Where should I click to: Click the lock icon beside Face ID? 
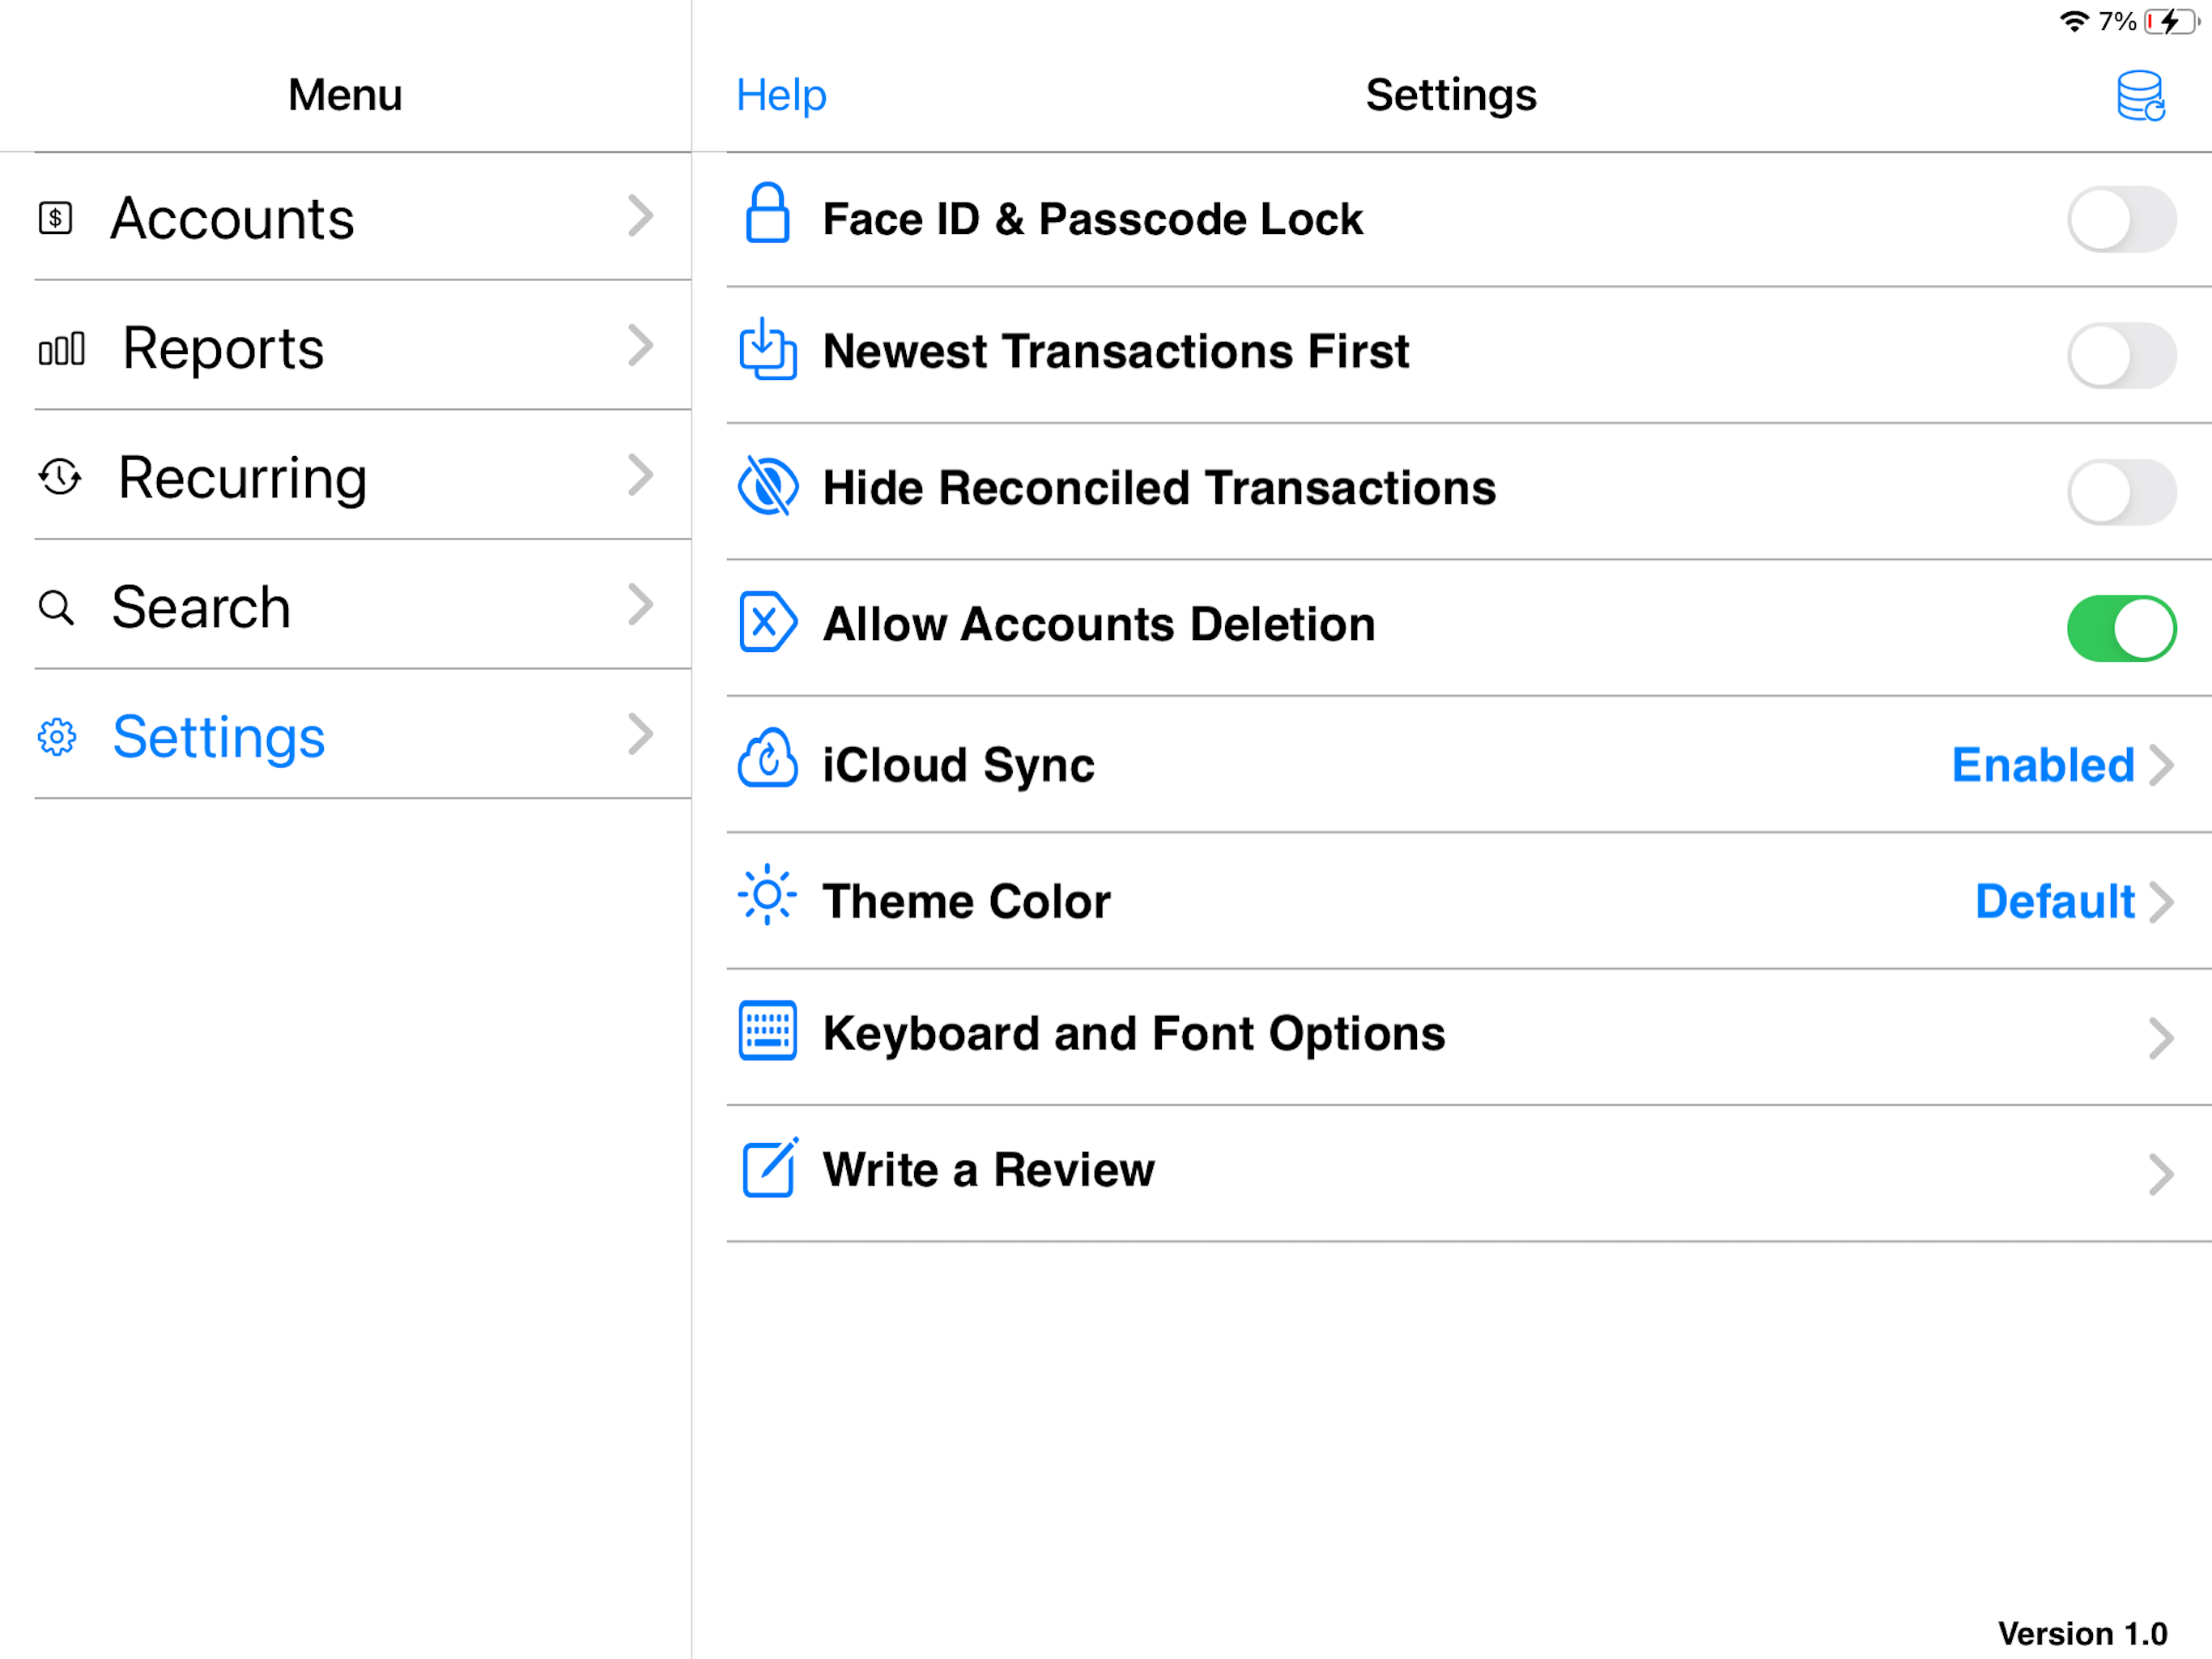pyautogui.click(x=767, y=213)
